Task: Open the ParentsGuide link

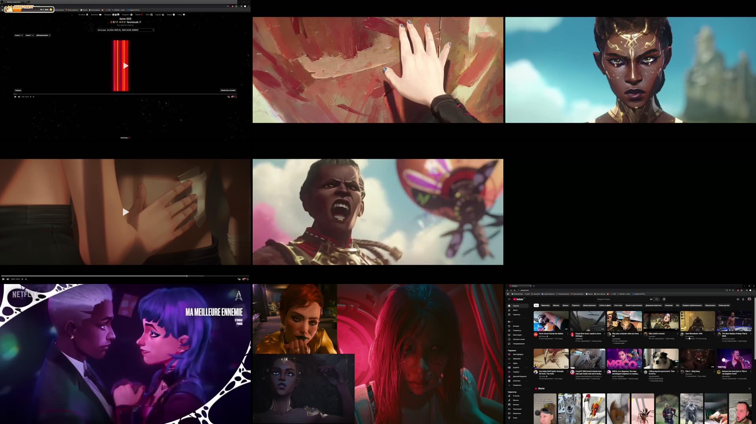Action: point(133,22)
